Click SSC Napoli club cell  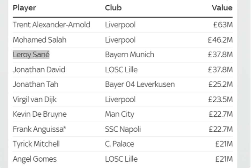pyautogui.click(x=123, y=129)
